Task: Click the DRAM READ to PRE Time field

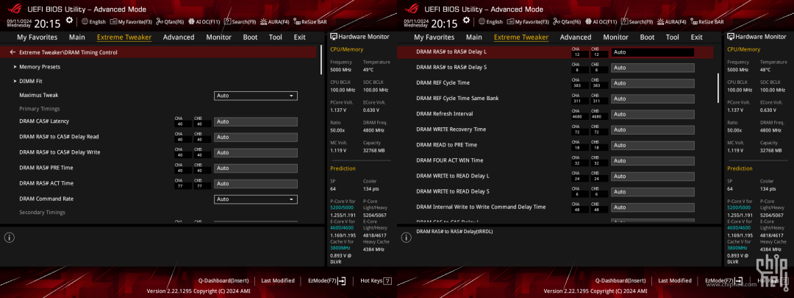Action: pyautogui.click(x=653, y=145)
